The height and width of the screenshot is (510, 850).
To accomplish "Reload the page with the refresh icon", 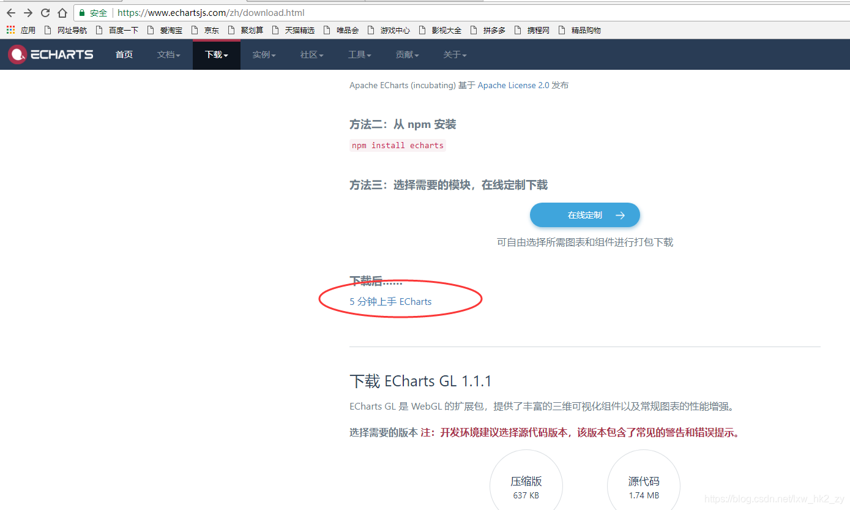I will pos(45,13).
